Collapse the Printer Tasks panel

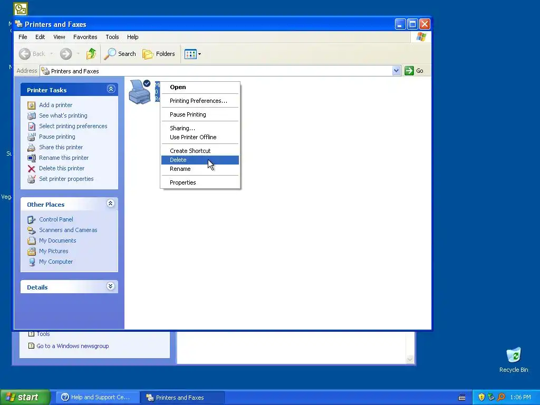[111, 89]
